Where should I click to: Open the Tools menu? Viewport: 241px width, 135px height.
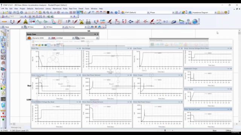click(x=87, y=9)
